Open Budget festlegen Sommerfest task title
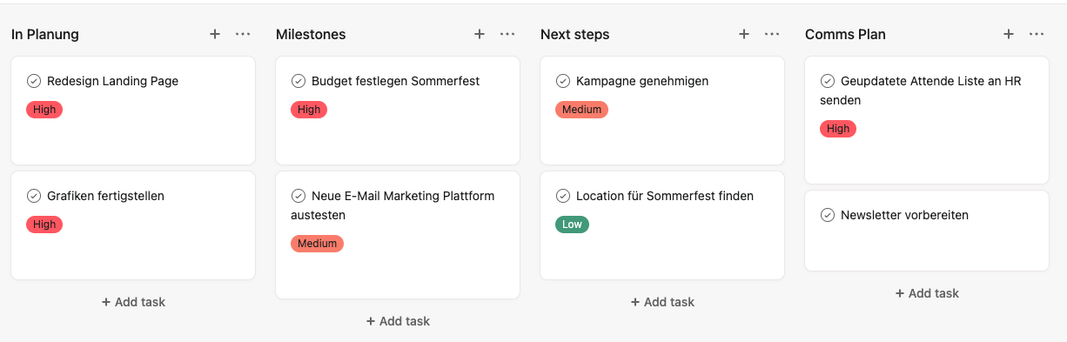This screenshot has height=342, width=1067. [395, 81]
